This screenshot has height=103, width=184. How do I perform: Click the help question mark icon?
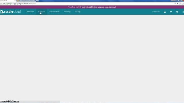[177, 12]
